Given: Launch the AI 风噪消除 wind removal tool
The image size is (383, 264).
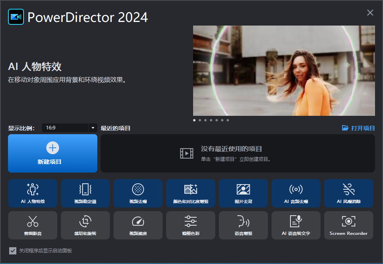Looking at the screenshot, I should coord(349,193).
